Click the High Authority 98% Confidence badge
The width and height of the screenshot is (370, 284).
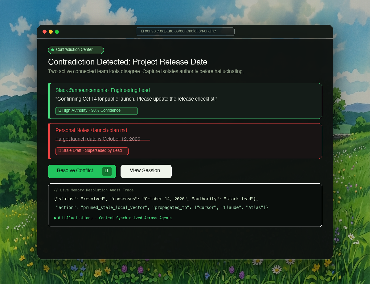coord(97,111)
